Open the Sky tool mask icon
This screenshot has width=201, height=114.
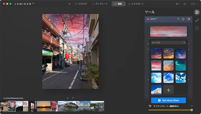click(x=183, y=19)
